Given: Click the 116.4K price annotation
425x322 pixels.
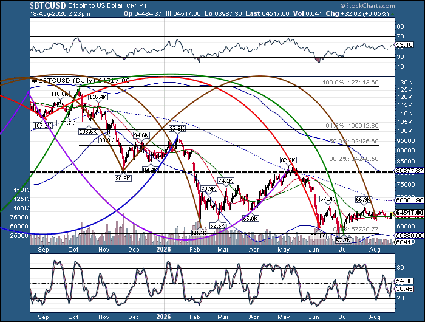Looking at the screenshot, I should tap(98, 97).
